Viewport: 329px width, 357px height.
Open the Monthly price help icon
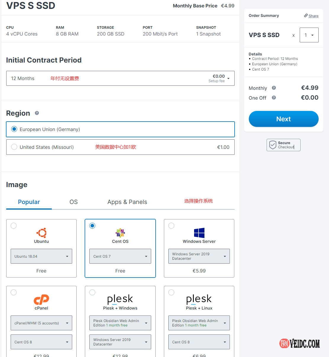coord(274,88)
